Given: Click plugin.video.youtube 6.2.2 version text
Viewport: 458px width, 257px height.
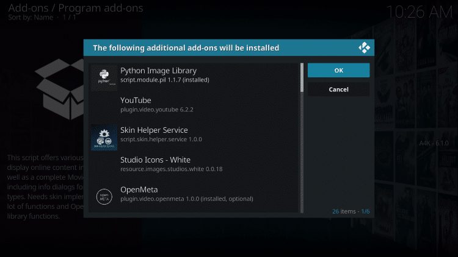Looking at the screenshot, I should pos(157,110).
